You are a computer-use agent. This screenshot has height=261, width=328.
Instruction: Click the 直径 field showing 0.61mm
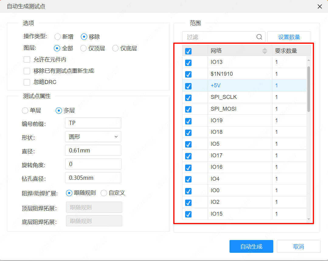[x=93, y=150]
